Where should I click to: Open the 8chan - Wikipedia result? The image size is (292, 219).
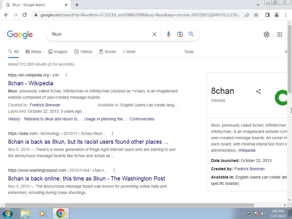[31, 83]
